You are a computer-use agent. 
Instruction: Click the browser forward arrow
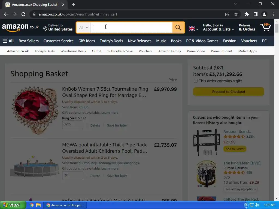15,14
